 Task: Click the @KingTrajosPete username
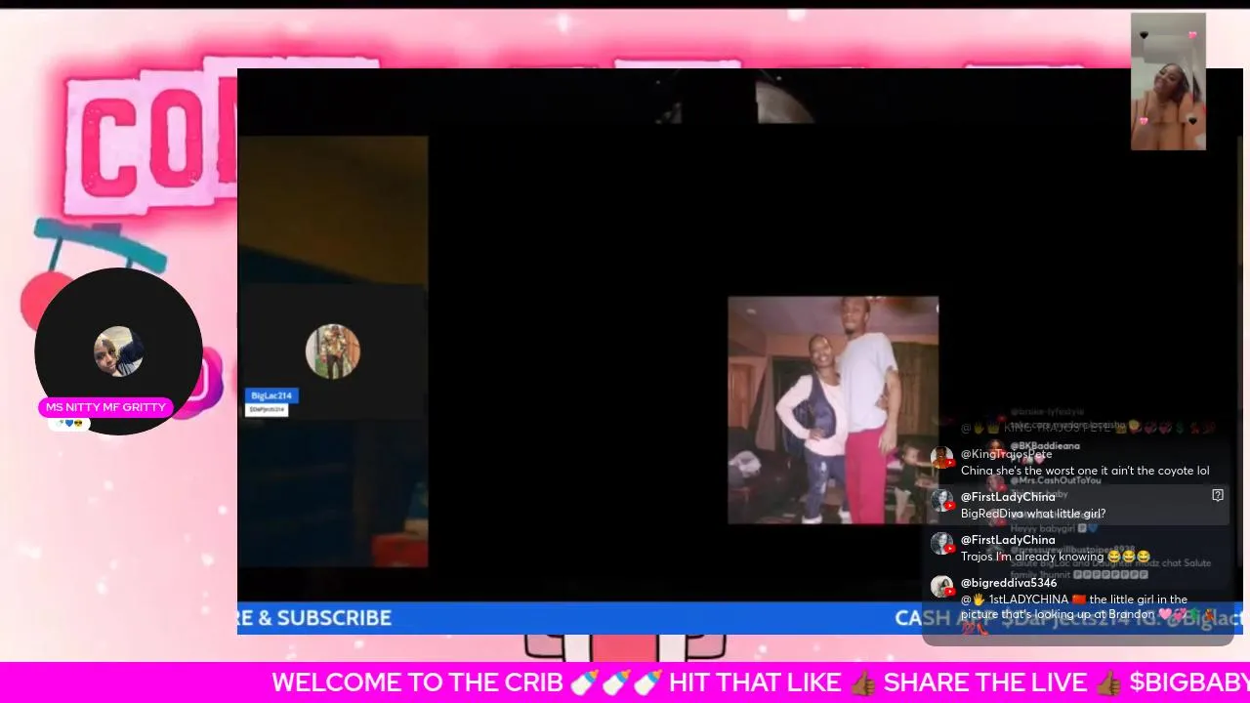(x=1006, y=454)
